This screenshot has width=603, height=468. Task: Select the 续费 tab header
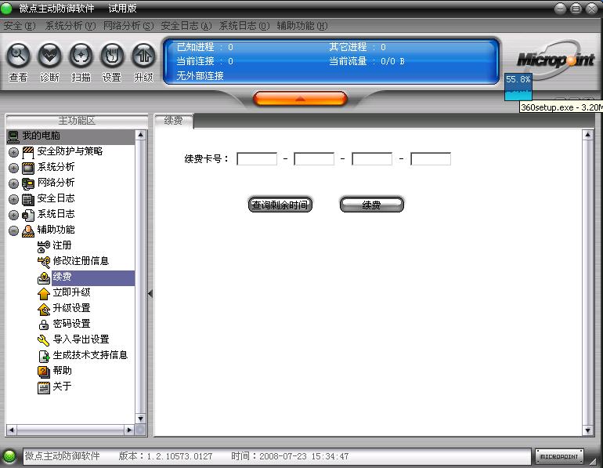coord(173,121)
